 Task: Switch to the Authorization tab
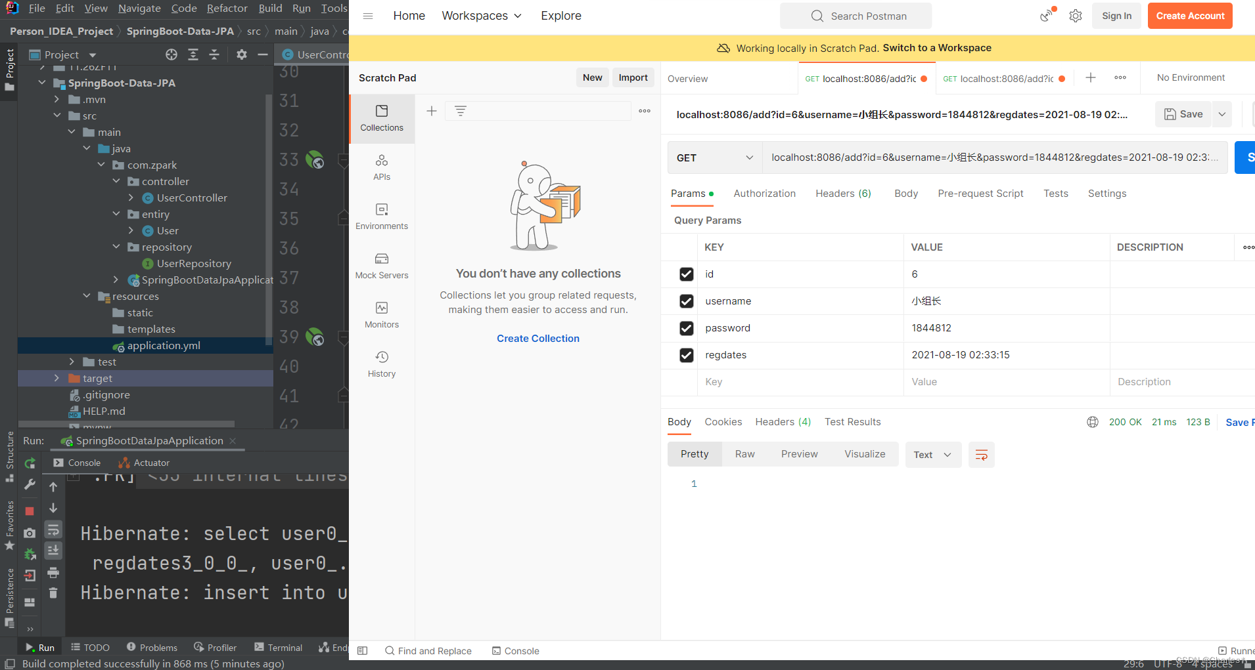tap(764, 194)
